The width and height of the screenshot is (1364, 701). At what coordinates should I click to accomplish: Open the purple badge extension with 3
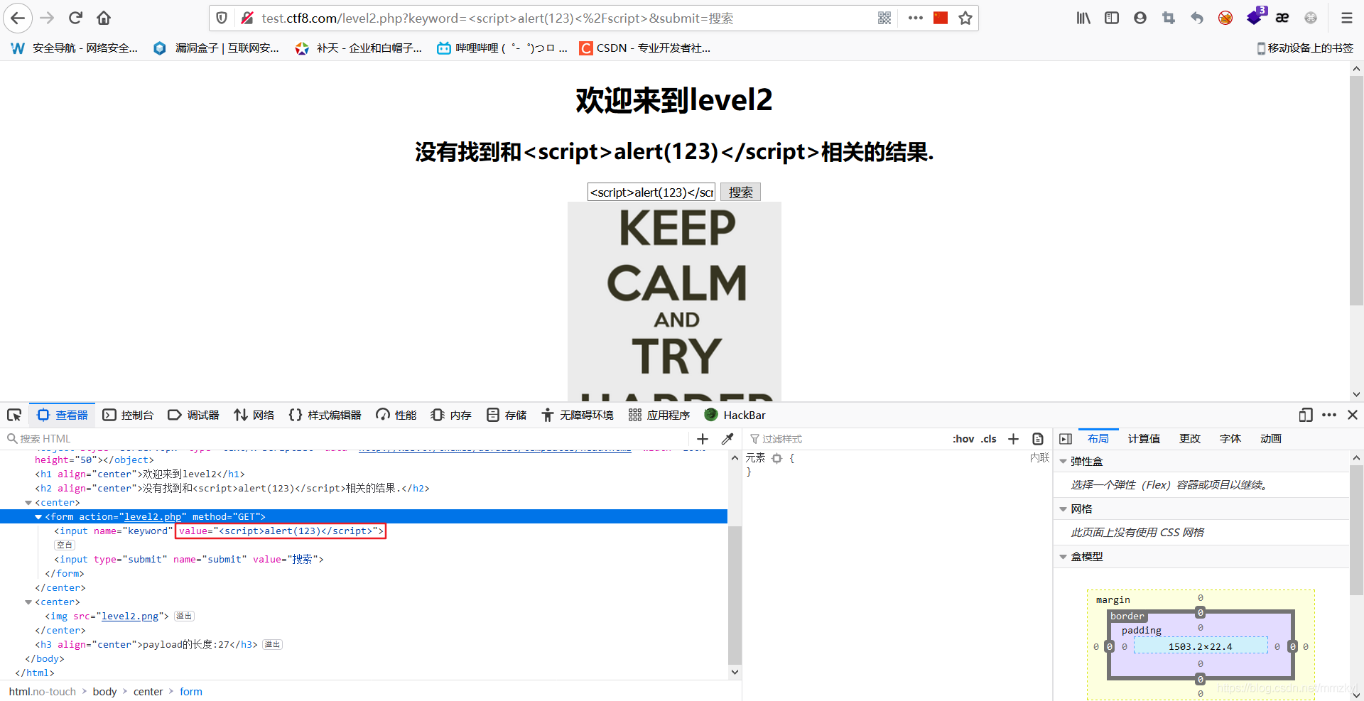pyautogui.click(x=1255, y=16)
